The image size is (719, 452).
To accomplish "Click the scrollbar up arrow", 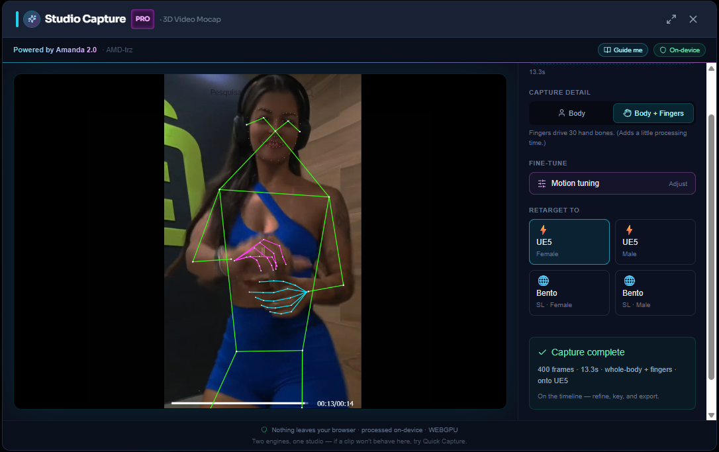I will coord(711,68).
